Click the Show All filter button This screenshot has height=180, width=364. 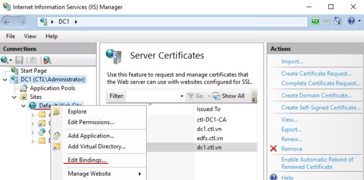(x=229, y=96)
